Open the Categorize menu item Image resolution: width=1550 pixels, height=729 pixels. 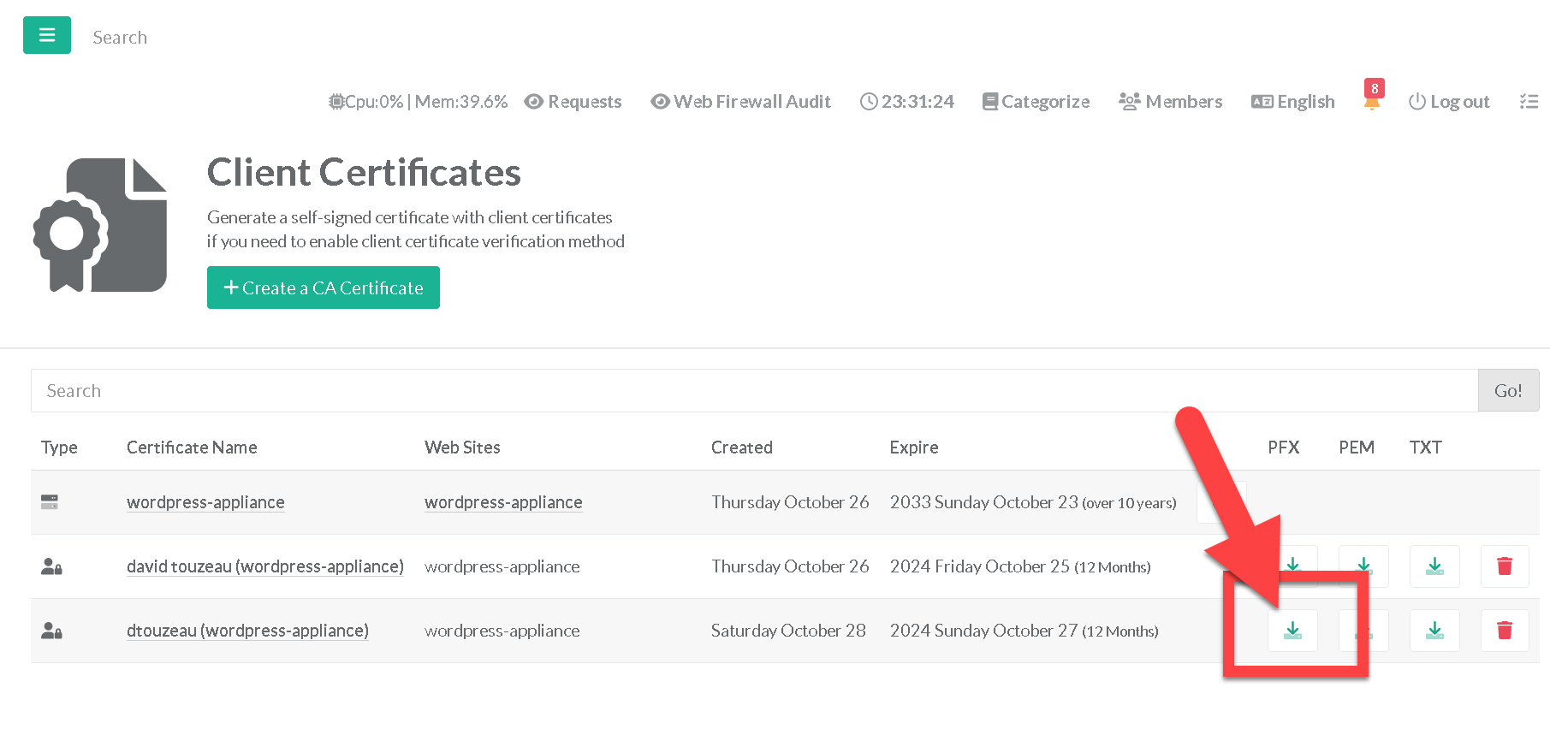[x=1036, y=102]
